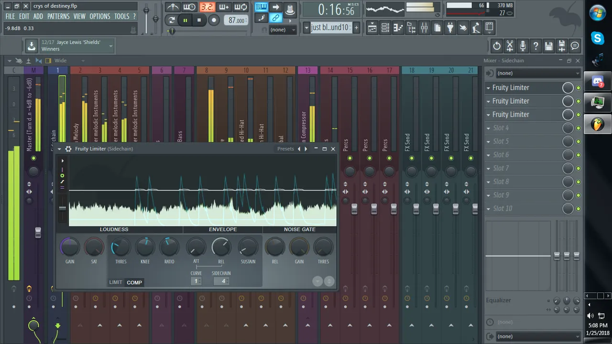Go to previous preset arrow
This screenshot has height=344, width=612.
[x=299, y=149]
